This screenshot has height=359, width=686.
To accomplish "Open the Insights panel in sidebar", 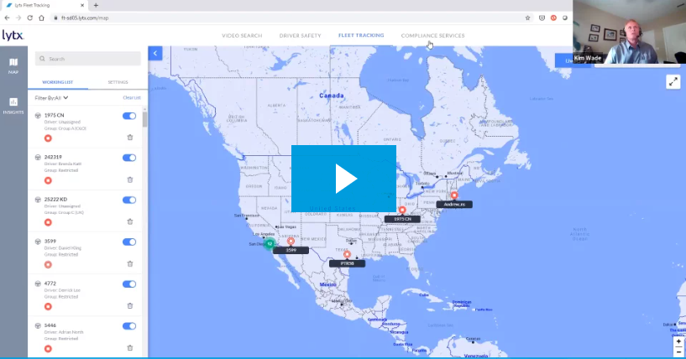I will [x=13, y=105].
